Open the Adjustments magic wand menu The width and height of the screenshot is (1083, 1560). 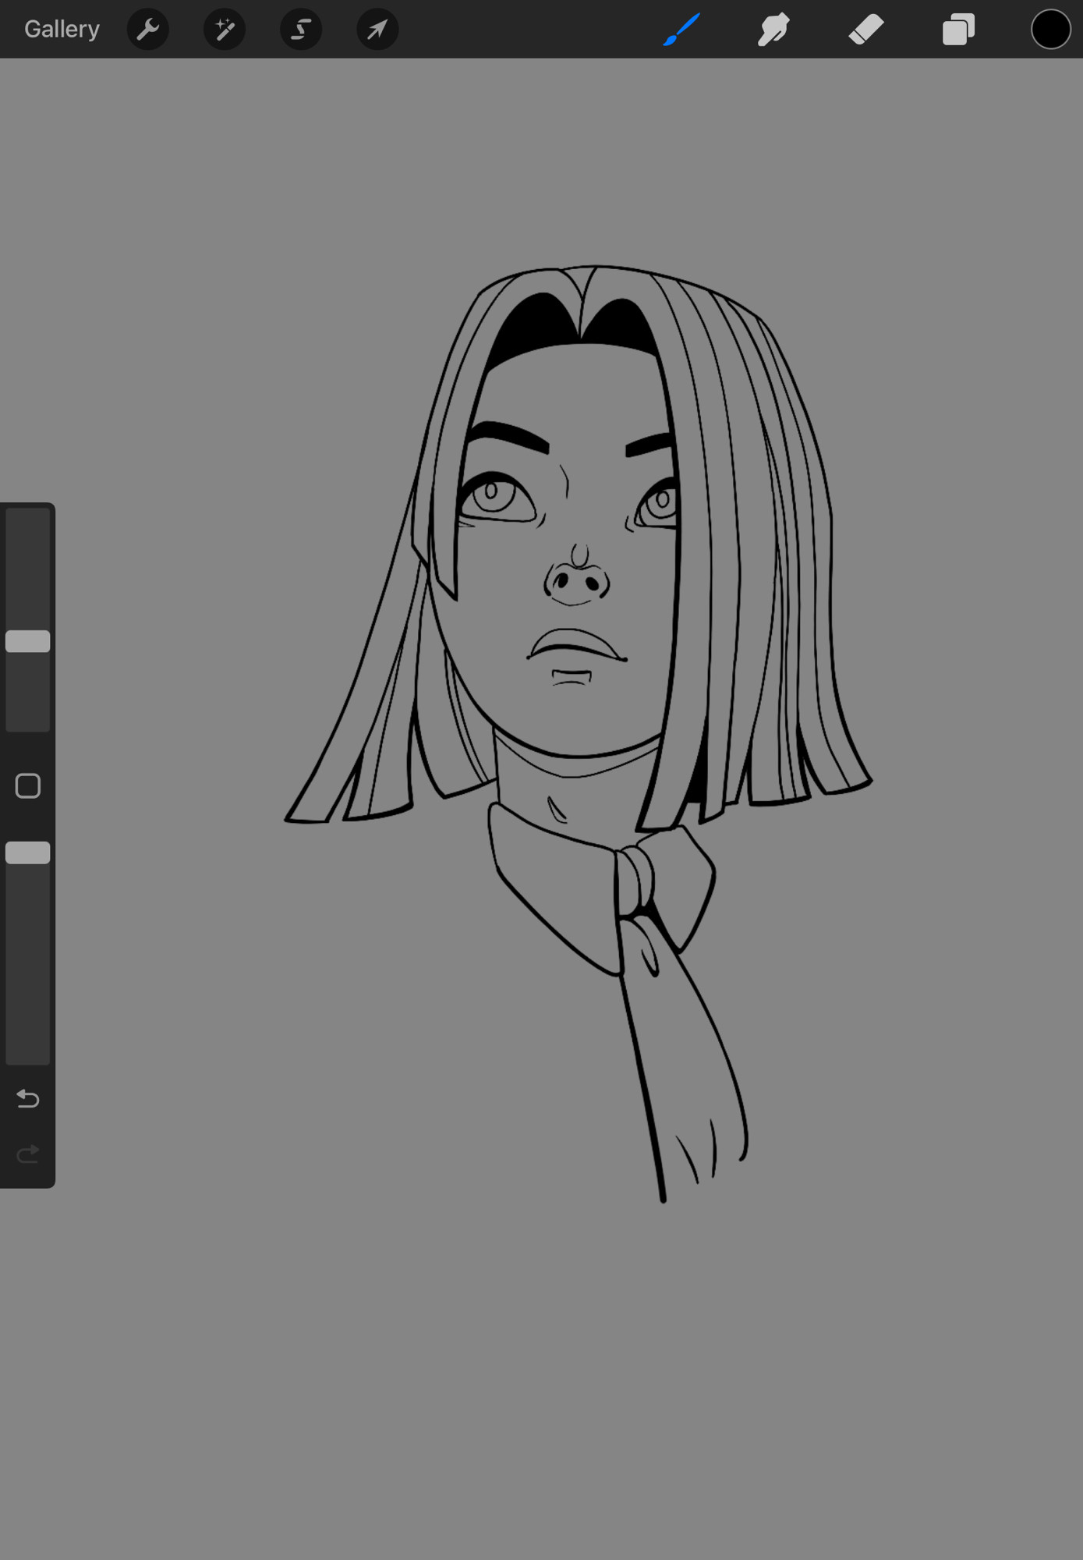pyautogui.click(x=225, y=30)
